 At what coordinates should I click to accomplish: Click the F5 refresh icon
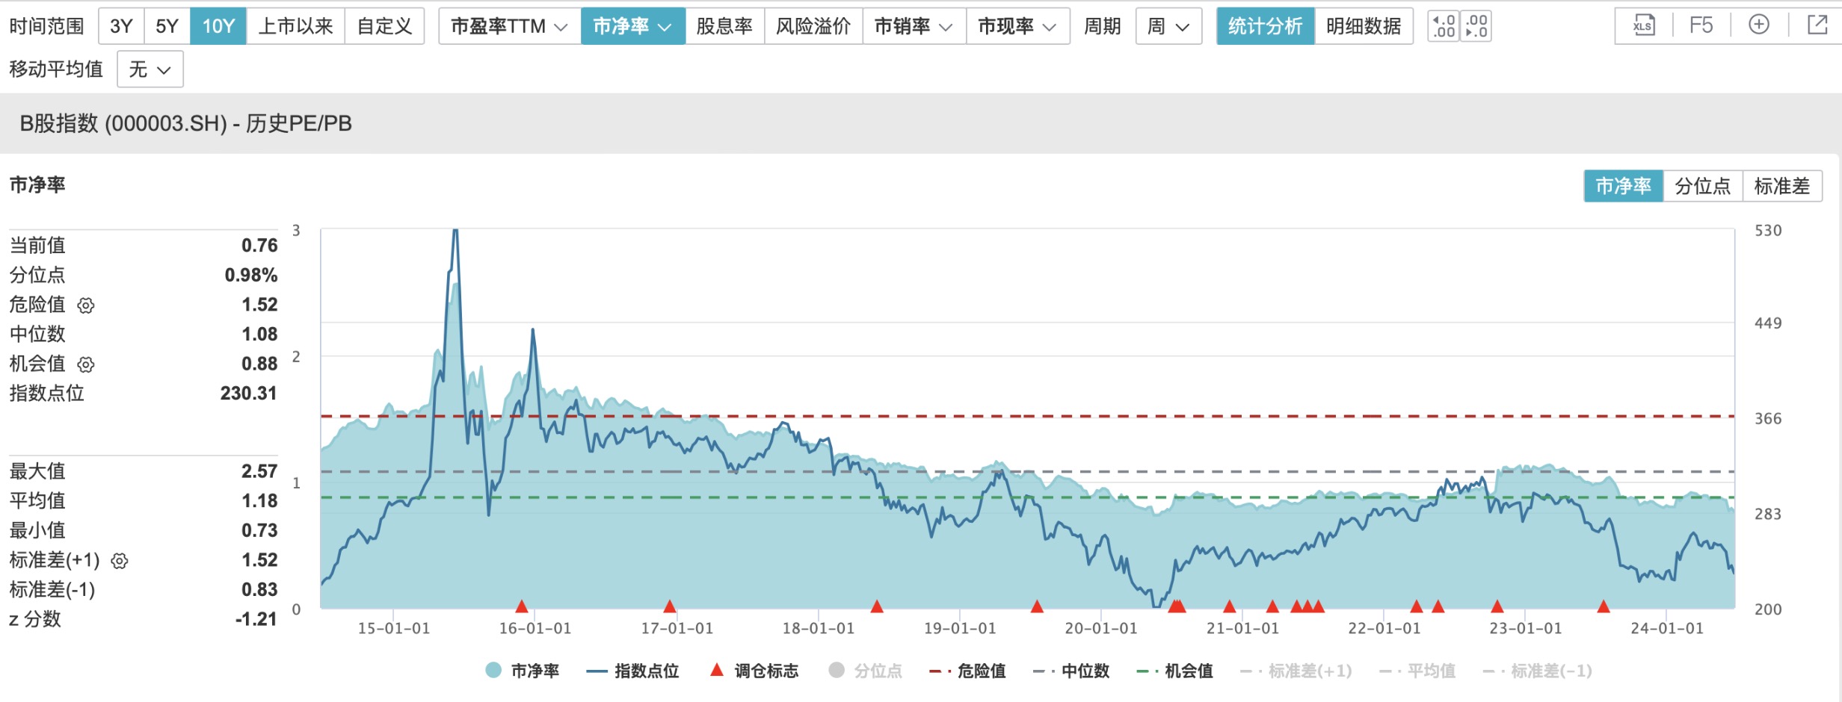1701,26
